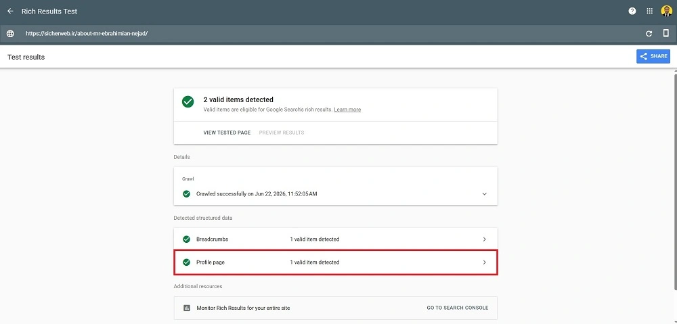
Task: Click the bar chart monitor icon
Action: pyautogui.click(x=187, y=308)
